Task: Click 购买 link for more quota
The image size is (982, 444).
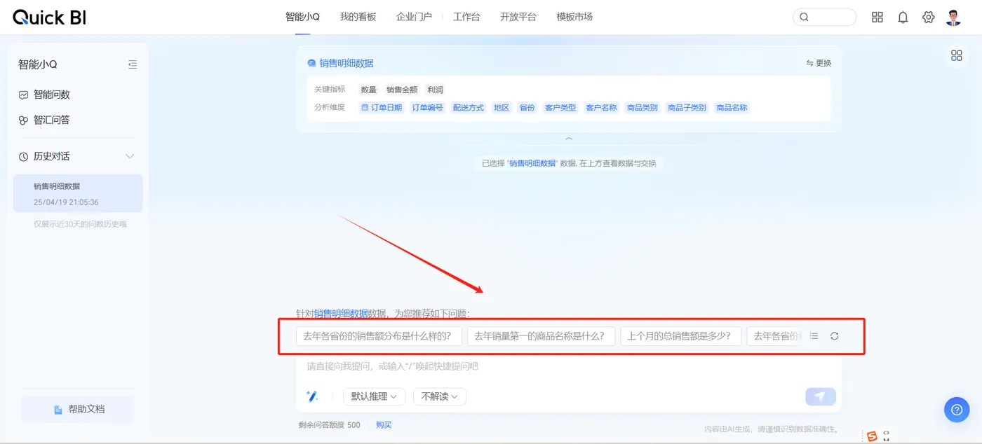Action: click(384, 425)
